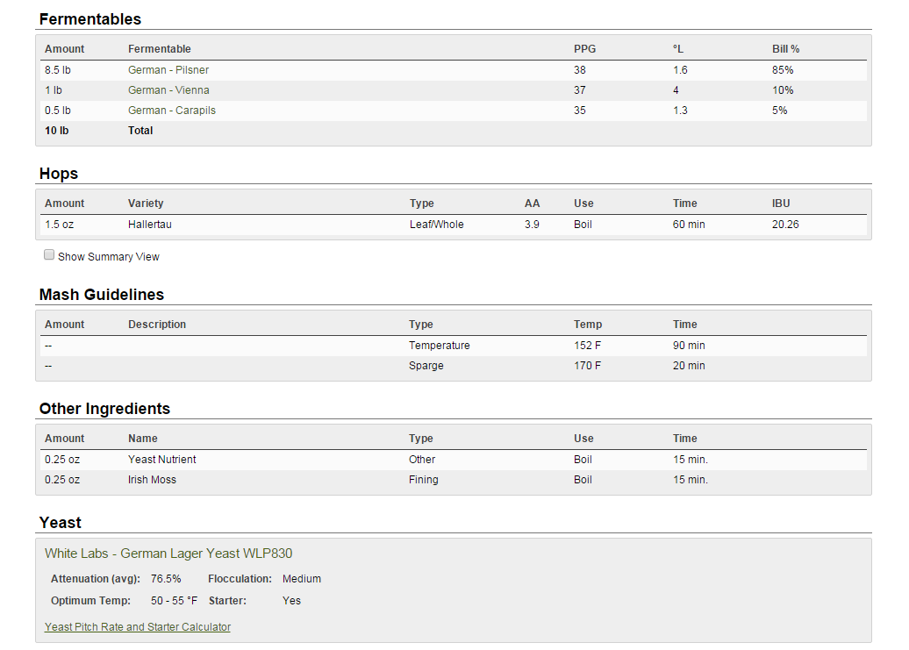Open the German - Vienna fermentable entry
Screen dimensions: 909x650
pos(168,90)
